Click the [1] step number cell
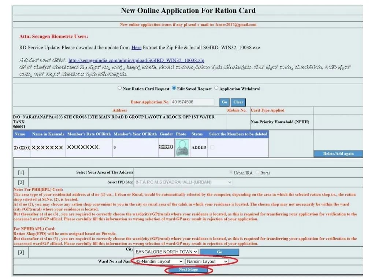 pos(21,172)
